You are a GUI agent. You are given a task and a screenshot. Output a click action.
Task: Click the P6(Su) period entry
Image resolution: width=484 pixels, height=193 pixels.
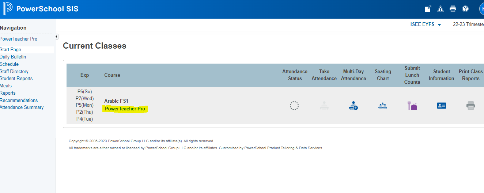tap(84, 92)
